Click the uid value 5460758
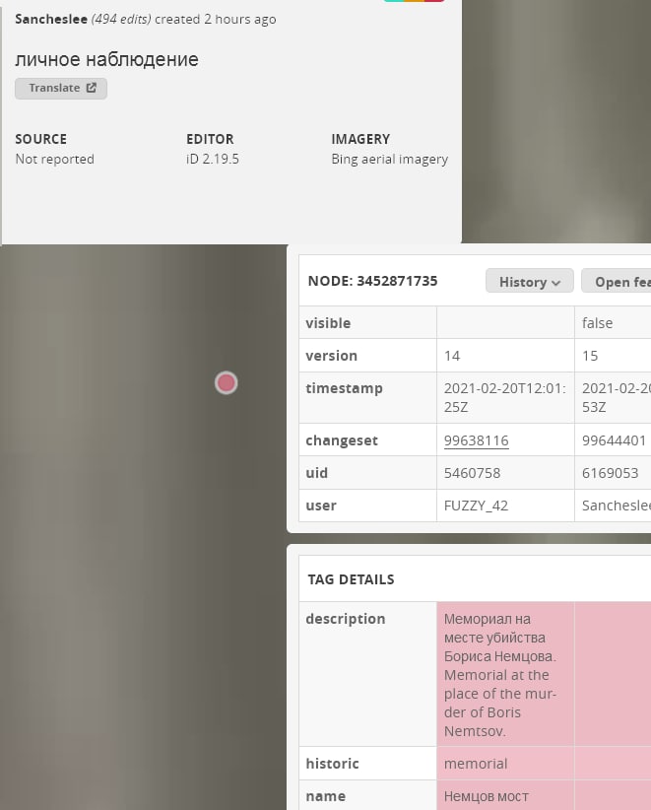Viewport: 651px width, 810px height. tap(472, 473)
